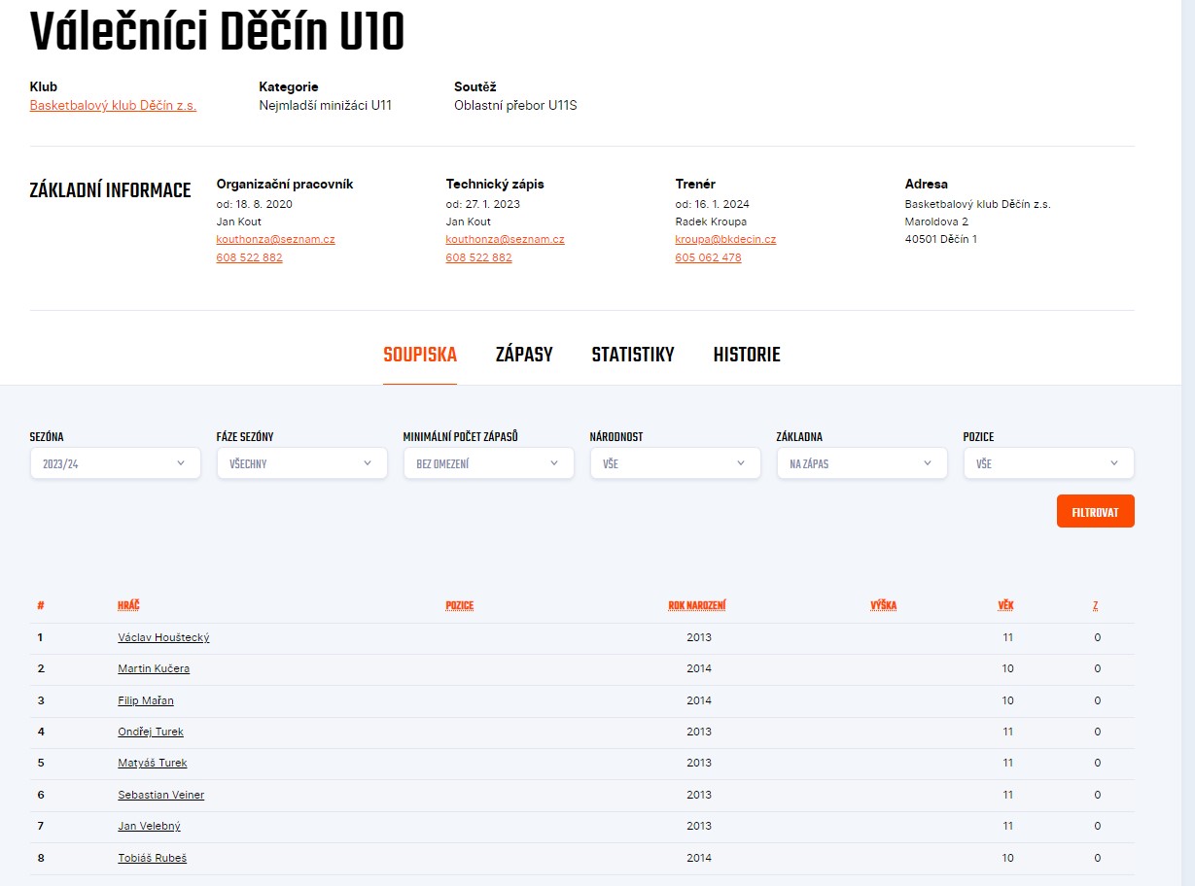Open player Sebastian Veiner

pos(161,795)
